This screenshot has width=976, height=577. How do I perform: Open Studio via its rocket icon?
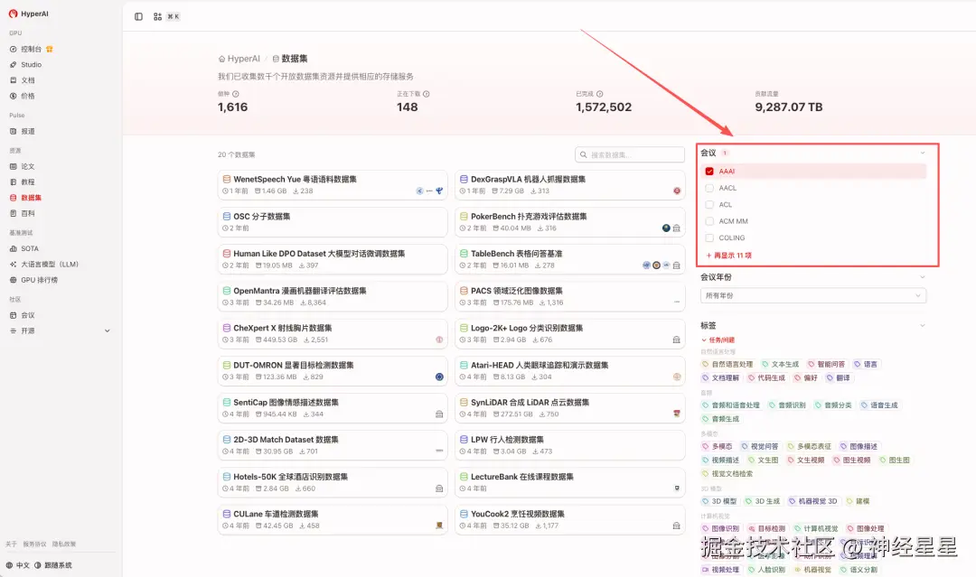coord(13,65)
